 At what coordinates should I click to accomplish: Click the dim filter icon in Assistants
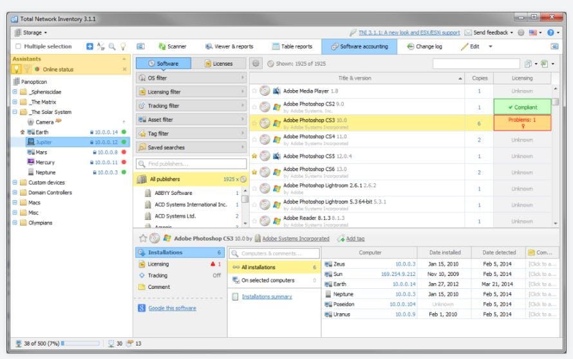[27, 69]
